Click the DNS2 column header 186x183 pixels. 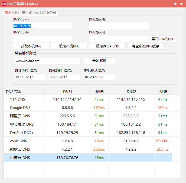131,92
